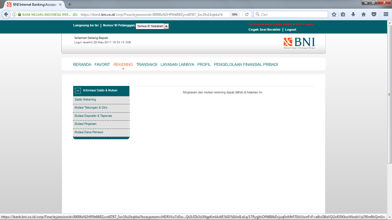The height and width of the screenshot is (220, 392).
Task: Open a new tab with plus button
Action: click(x=70, y=5)
